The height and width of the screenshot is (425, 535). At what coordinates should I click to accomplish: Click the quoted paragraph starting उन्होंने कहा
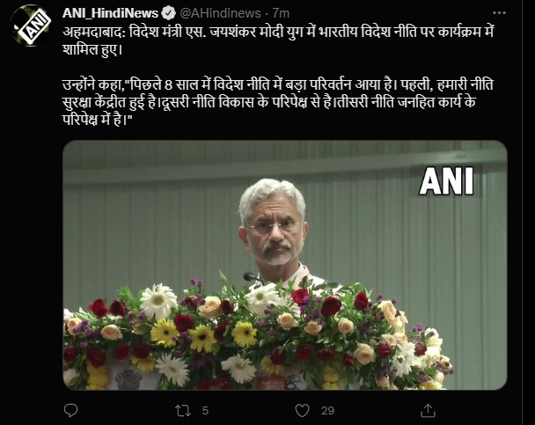(278, 103)
